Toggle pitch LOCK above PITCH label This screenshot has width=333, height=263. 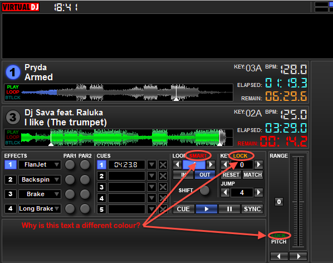coord(278,235)
